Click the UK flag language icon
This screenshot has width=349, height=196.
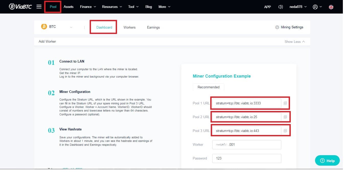(x=331, y=7)
